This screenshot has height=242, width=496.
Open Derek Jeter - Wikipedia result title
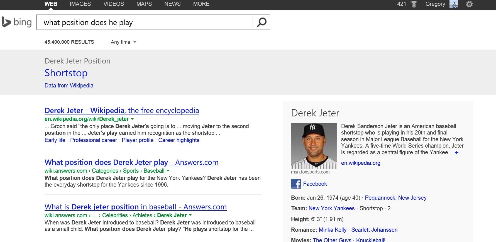(x=122, y=111)
